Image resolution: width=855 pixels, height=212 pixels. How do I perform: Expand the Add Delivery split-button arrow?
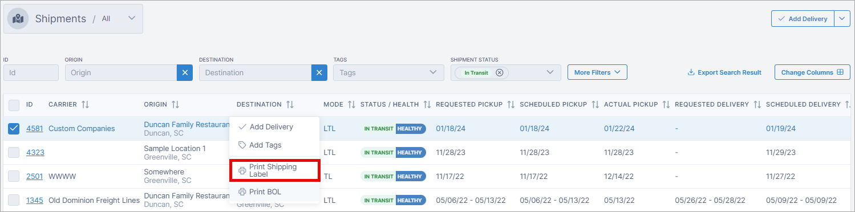point(842,19)
